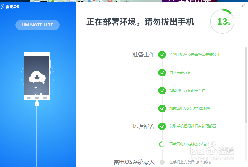The width and height of the screenshot is (248, 167).
Task: Click heading 正在部署环境，请勿拔出手机
Action: [x=140, y=22]
